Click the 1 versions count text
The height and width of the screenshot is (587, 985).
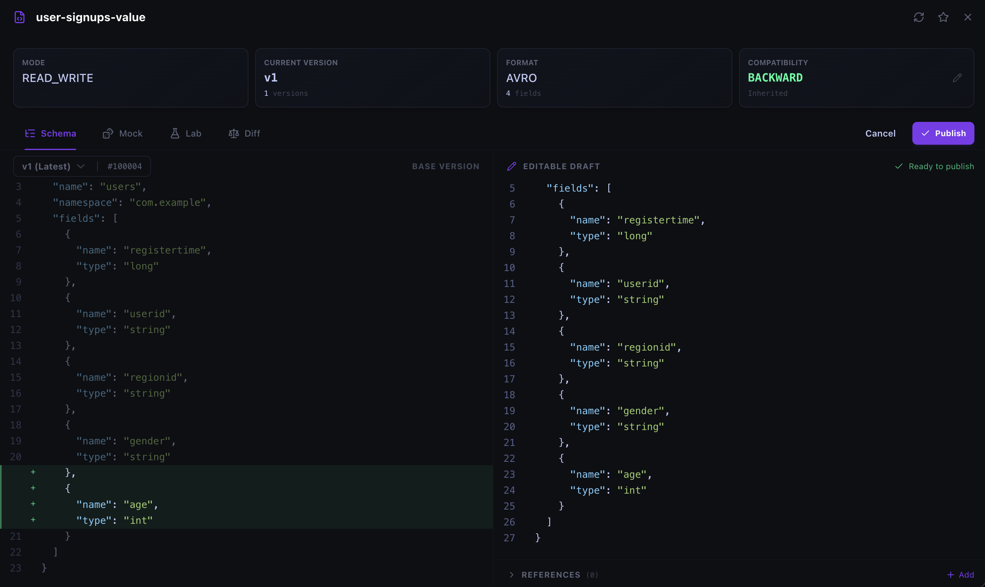point(286,93)
